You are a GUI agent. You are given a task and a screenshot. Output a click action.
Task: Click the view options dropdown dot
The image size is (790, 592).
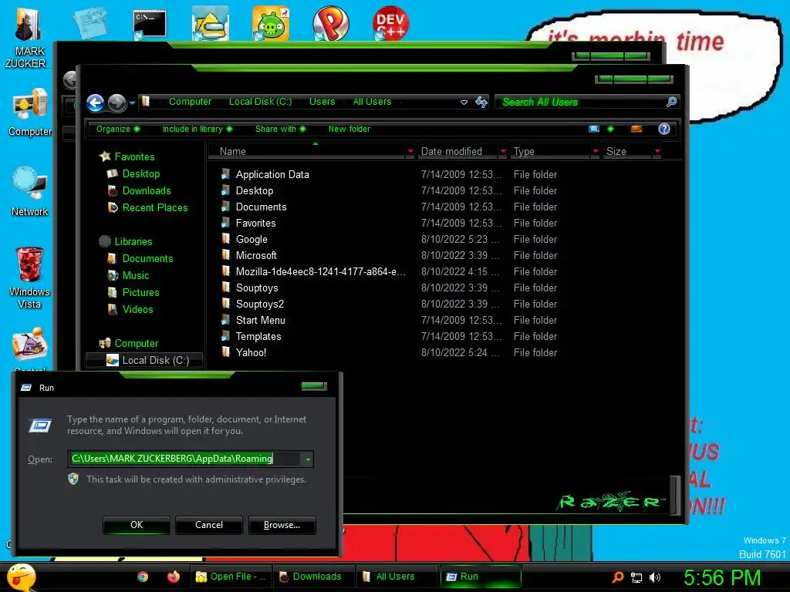point(611,129)
